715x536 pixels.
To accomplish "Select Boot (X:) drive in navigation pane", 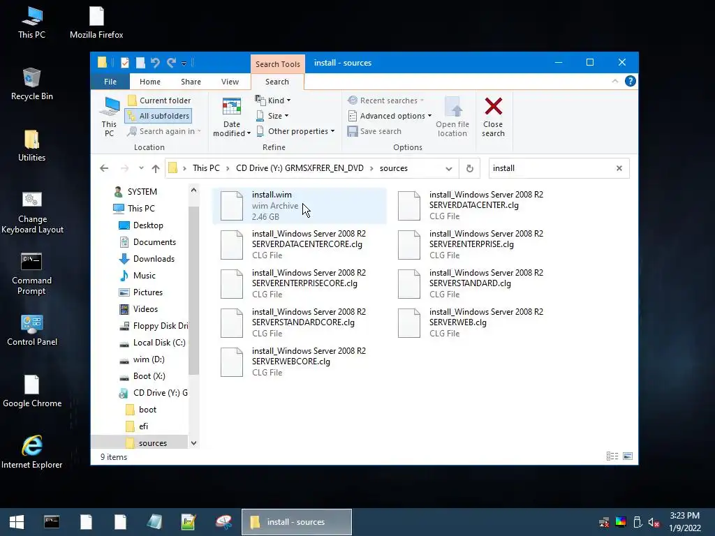I will [149, 376].
